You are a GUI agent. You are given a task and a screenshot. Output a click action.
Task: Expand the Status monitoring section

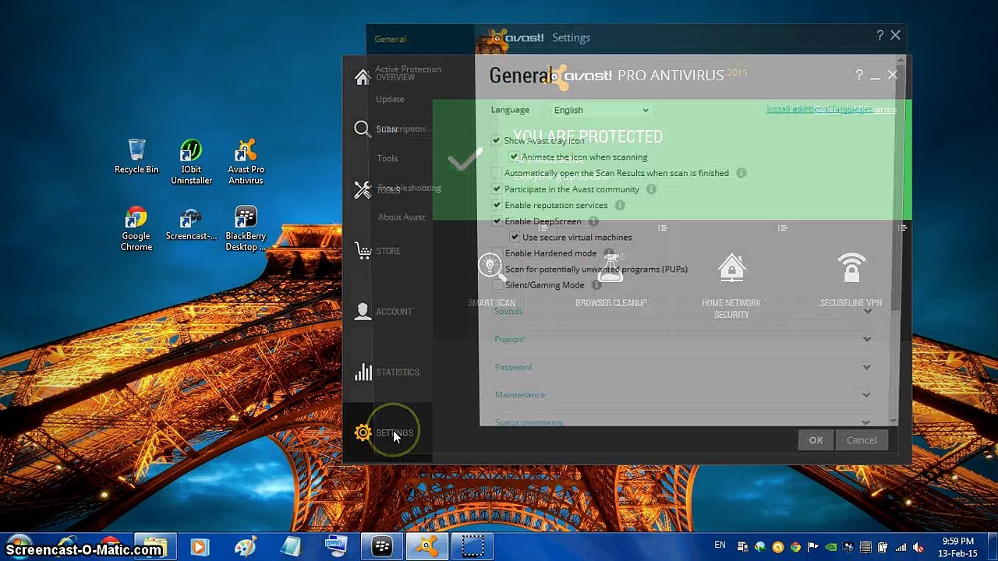pos(866,422)
